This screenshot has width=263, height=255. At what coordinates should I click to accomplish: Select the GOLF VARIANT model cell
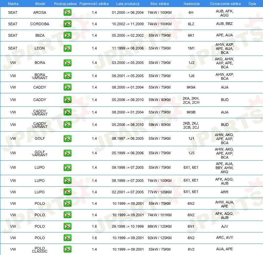tap(40, 153)
